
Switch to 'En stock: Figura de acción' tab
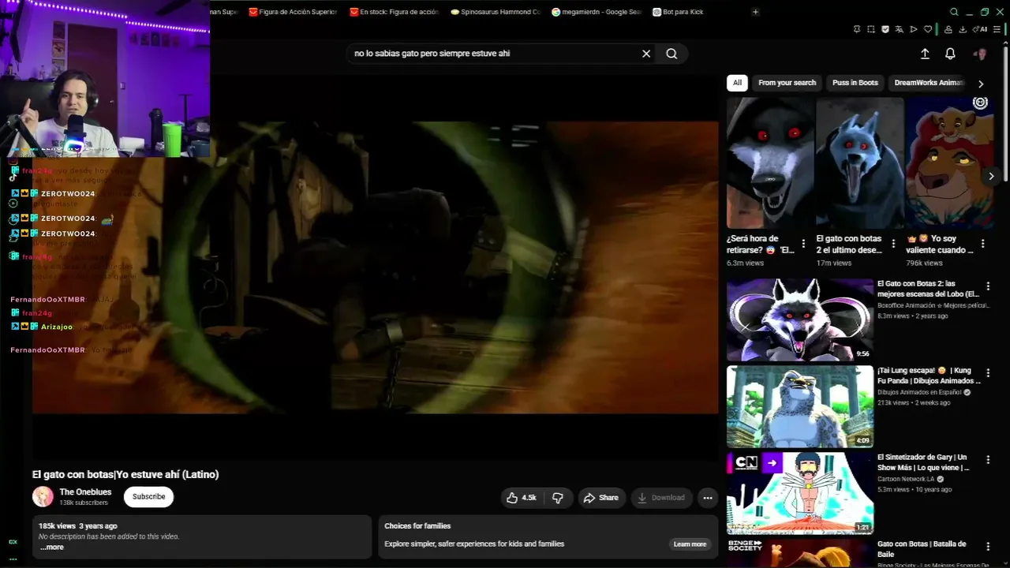(394, 12)
